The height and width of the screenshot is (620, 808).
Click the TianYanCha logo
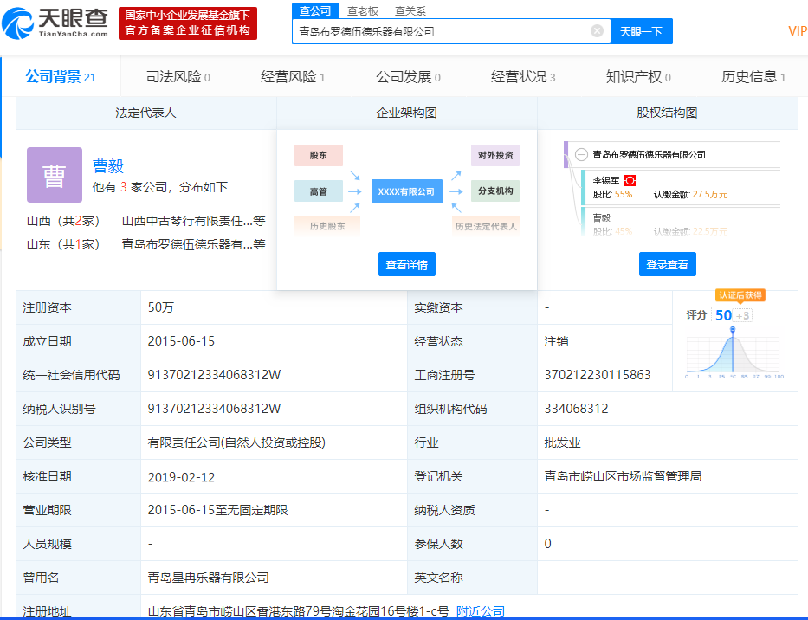pyautogui.click(x=55, y=23)
